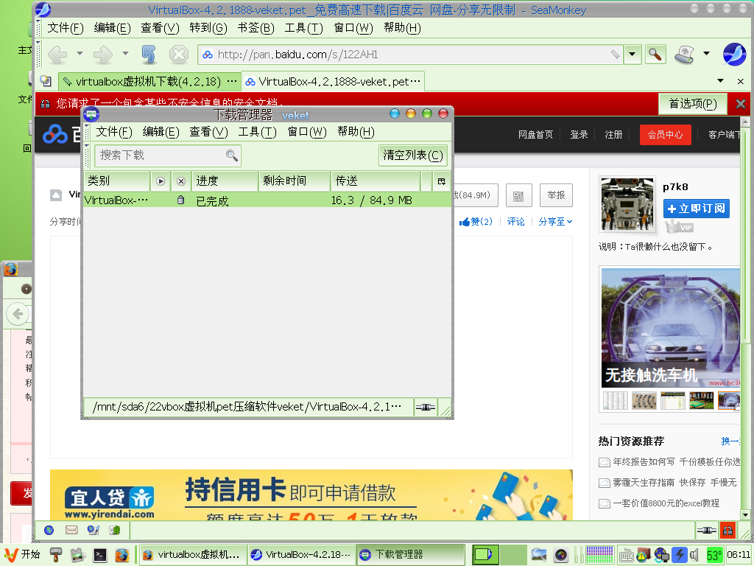Expand the URL bar history dropdown
The width and height of the screenshot is (754, 566).
[633, 55]
